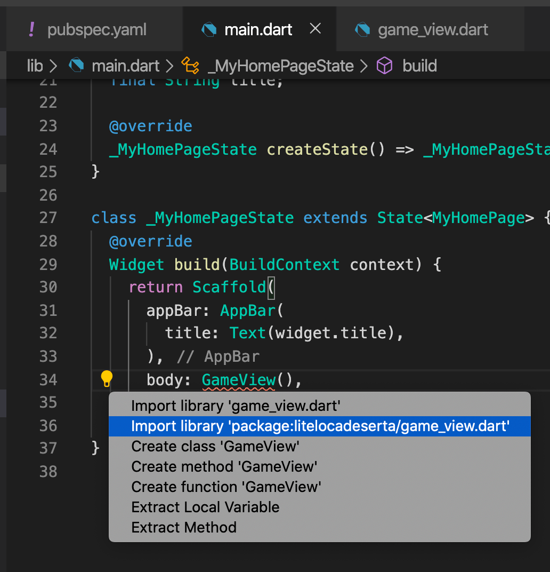Image resolution: width=550 pixels, height=572 pixels.
Task: Click the class symbol icon in breadcrumb
Action: (x=190, y=66)
